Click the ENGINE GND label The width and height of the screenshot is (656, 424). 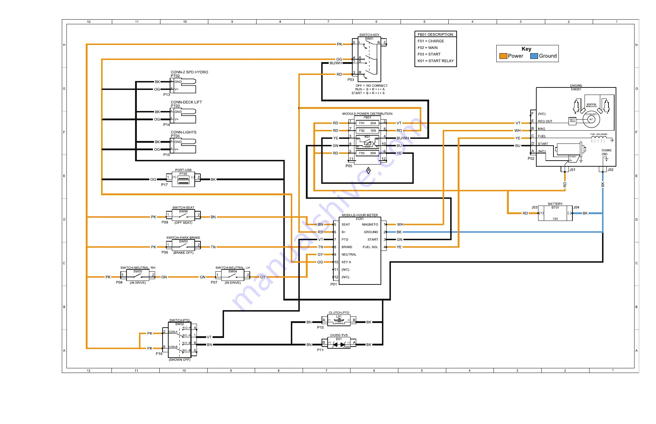point(606,152)
